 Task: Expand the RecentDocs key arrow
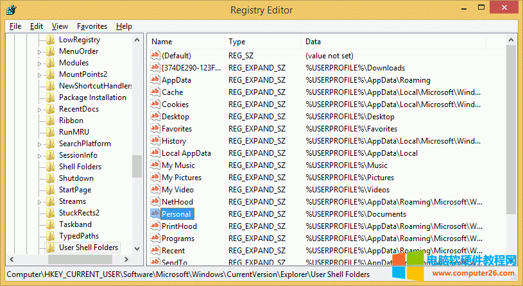(40, 110)
